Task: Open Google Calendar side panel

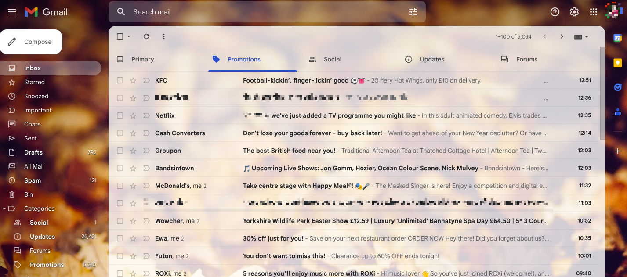Action: point(617,38)
